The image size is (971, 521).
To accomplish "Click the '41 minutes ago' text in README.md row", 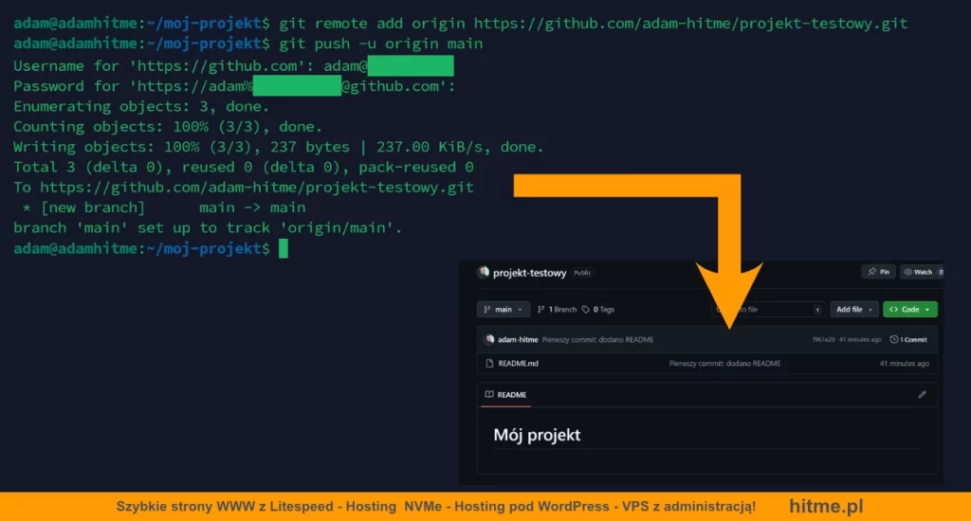I will [904, 363].
